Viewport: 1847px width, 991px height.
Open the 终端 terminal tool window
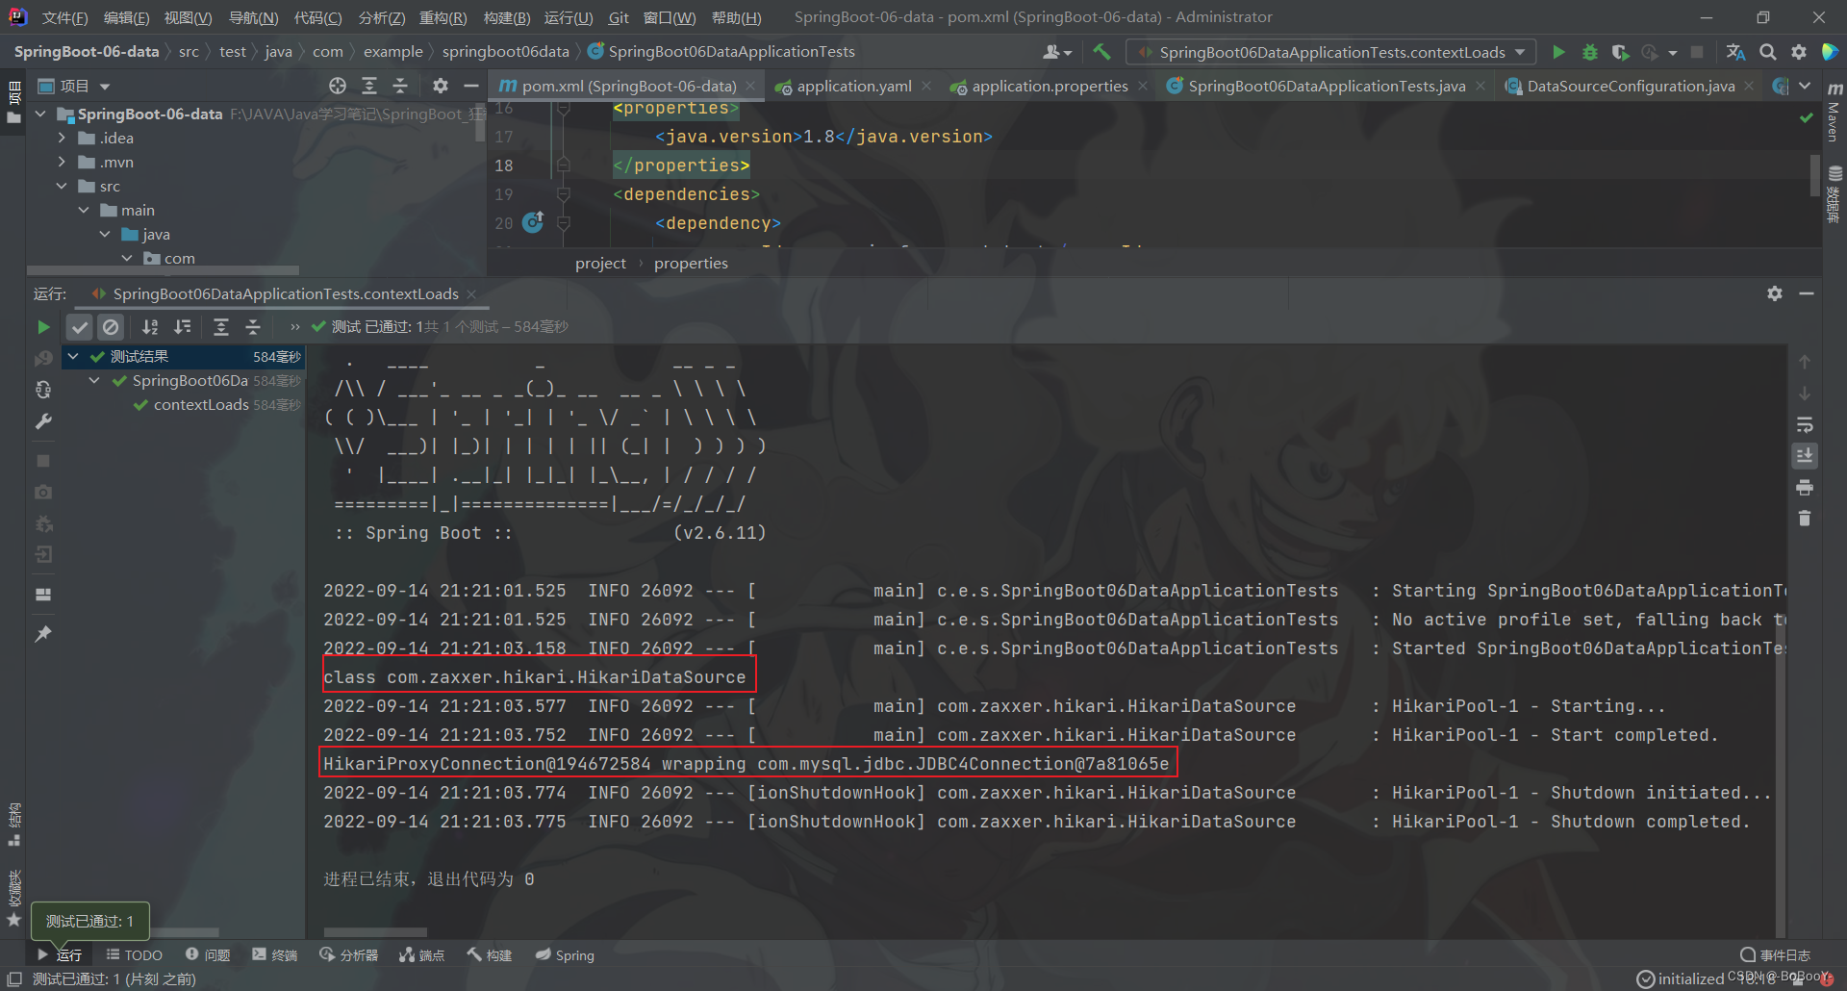click(x=275, y=954)
